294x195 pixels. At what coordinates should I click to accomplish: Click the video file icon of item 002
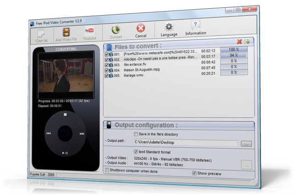click(111, 60)
